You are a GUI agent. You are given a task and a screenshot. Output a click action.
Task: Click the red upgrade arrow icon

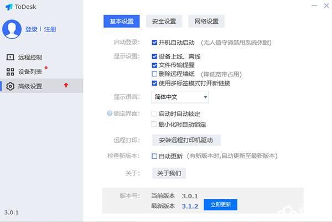click(x=66, y=85)
